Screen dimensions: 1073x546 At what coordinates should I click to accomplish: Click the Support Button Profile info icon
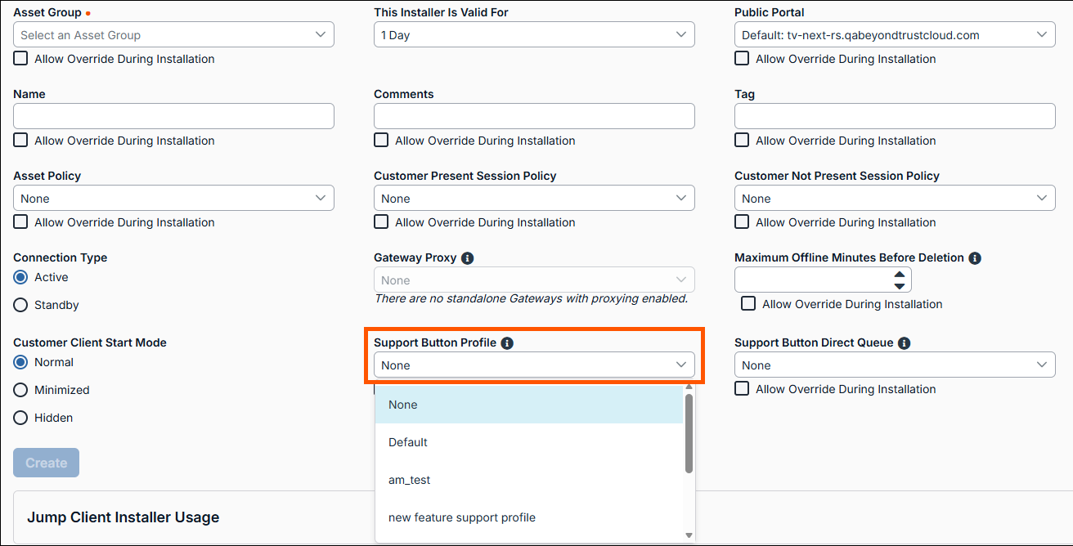click(x=507, y=343)
